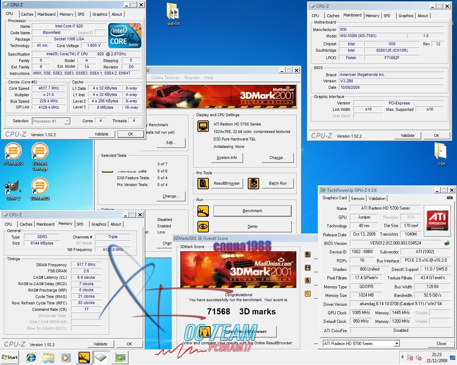
Task: Click Change... under Display and CPU Settings
Action: tap(278, 158)
